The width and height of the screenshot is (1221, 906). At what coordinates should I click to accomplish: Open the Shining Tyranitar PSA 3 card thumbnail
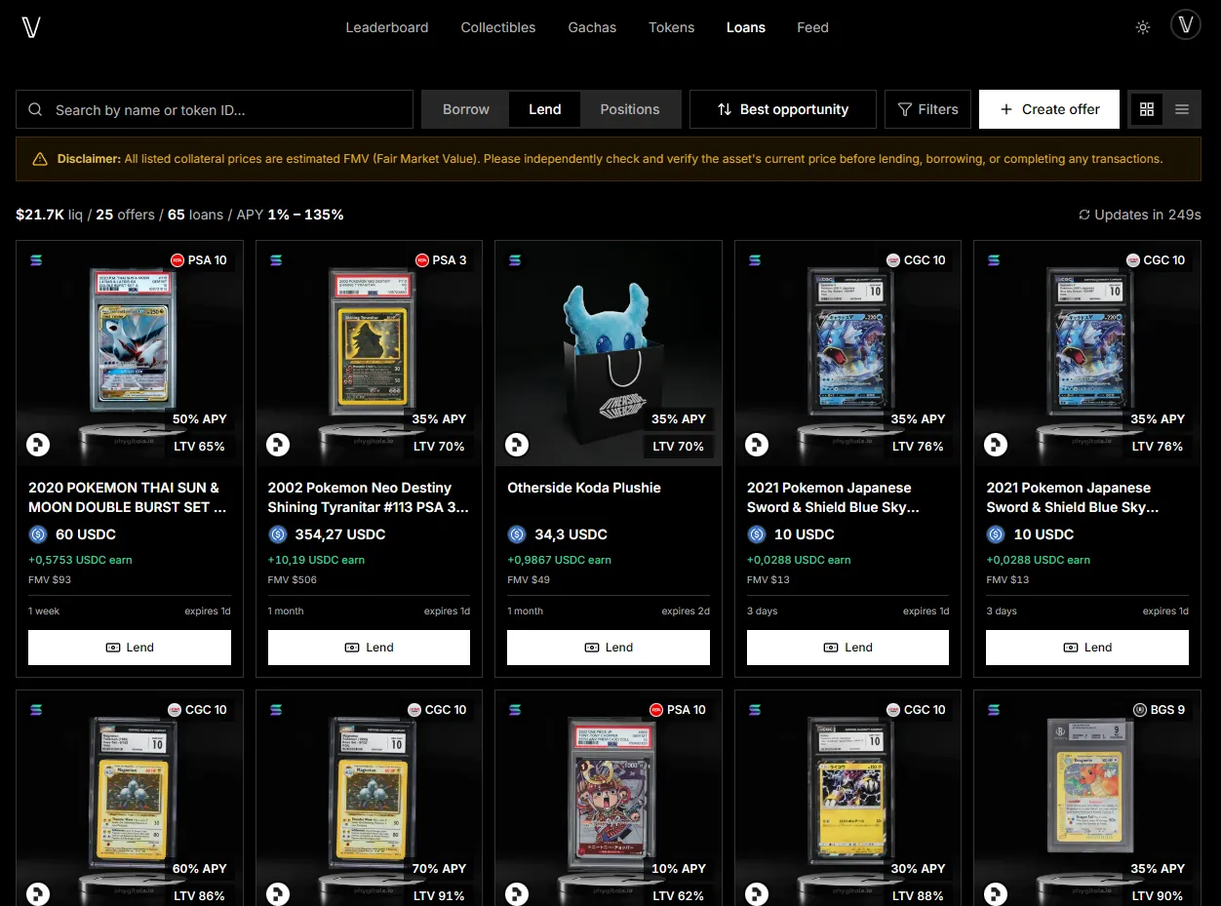369,353
